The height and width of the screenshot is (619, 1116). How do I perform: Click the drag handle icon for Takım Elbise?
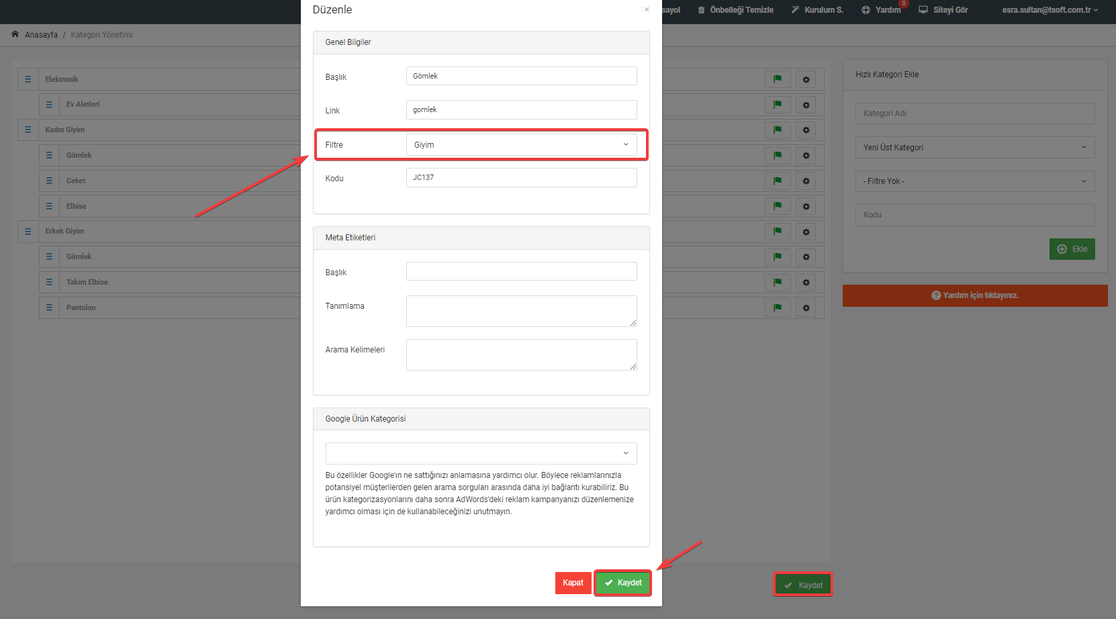click(49, 282)
